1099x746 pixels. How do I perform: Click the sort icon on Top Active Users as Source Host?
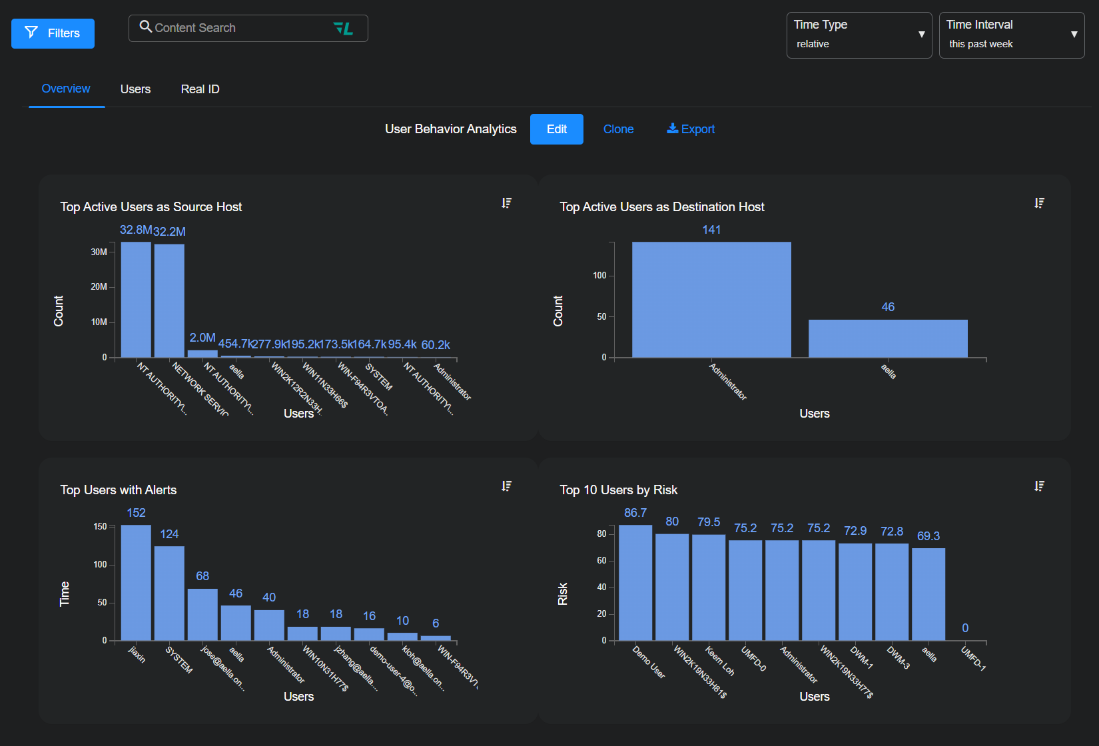click(506, 203)
